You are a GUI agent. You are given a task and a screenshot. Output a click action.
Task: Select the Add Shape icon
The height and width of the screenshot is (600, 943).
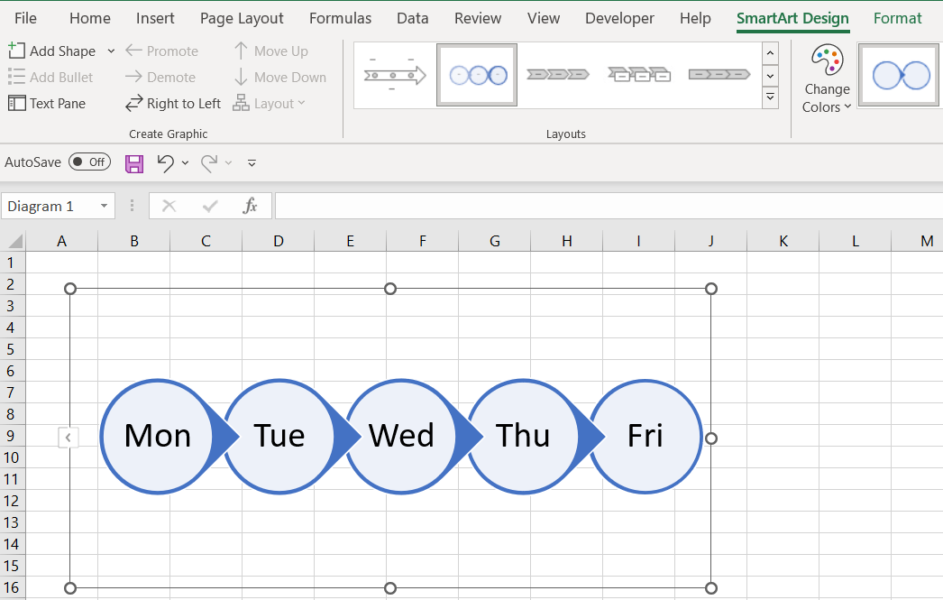pyautogui.click(x=15, y=51)
